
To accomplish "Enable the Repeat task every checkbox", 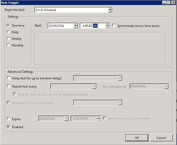I will (9, 86).
